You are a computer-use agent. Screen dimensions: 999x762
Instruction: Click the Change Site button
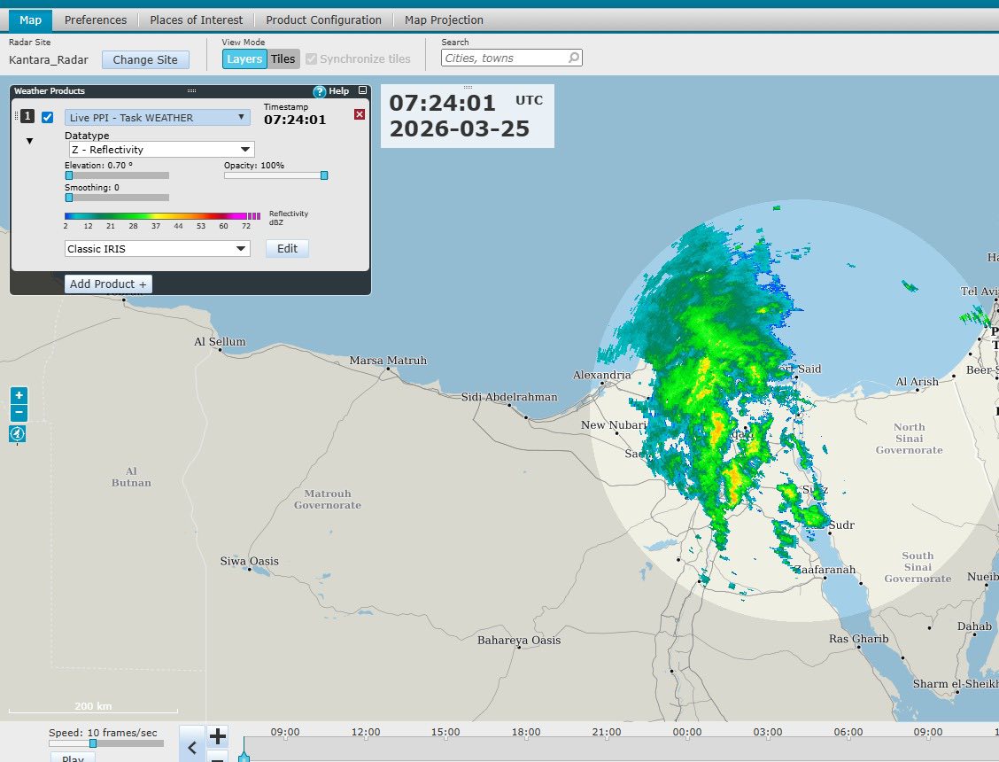click(x=145, y=59)
